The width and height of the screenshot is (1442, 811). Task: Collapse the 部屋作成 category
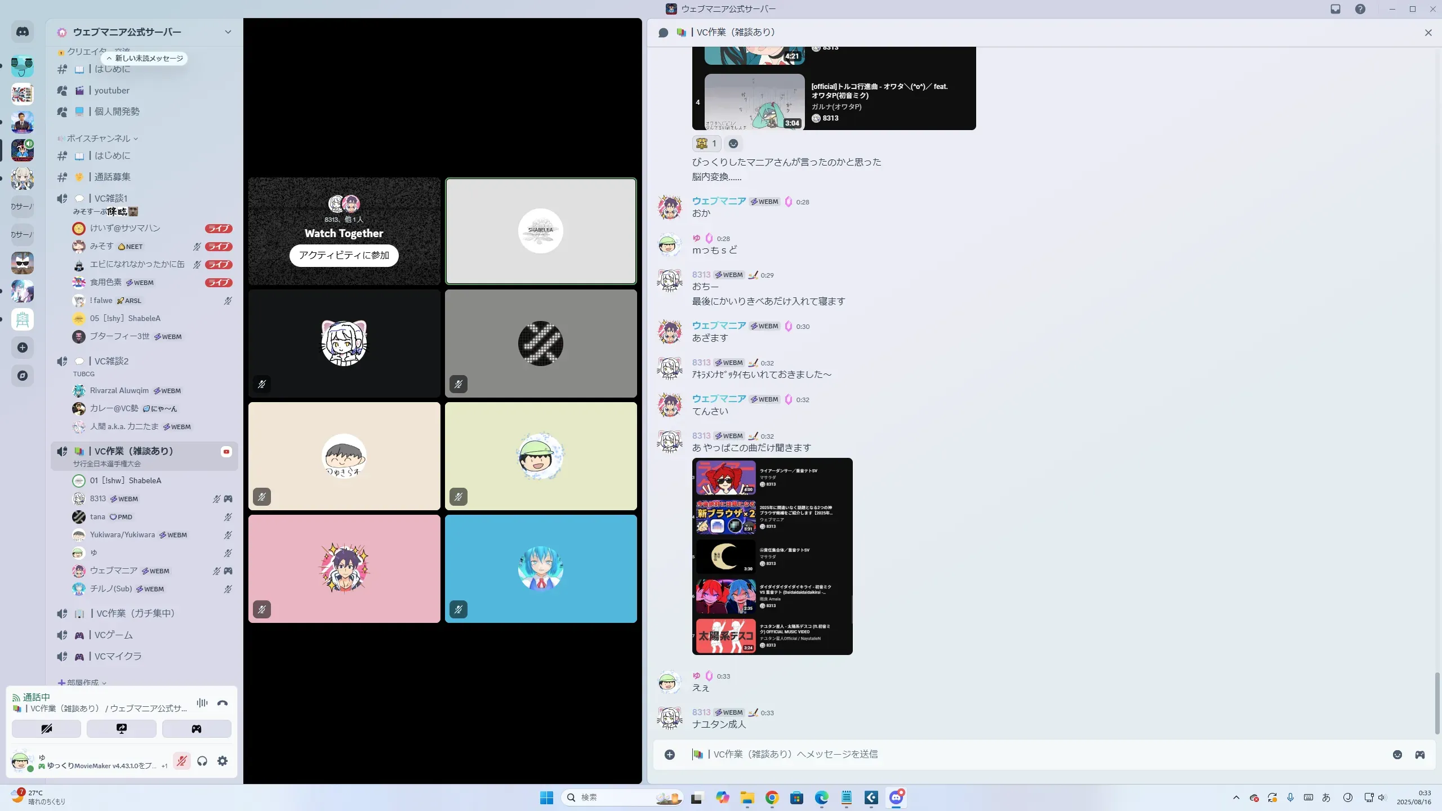[x=83, y=683]
